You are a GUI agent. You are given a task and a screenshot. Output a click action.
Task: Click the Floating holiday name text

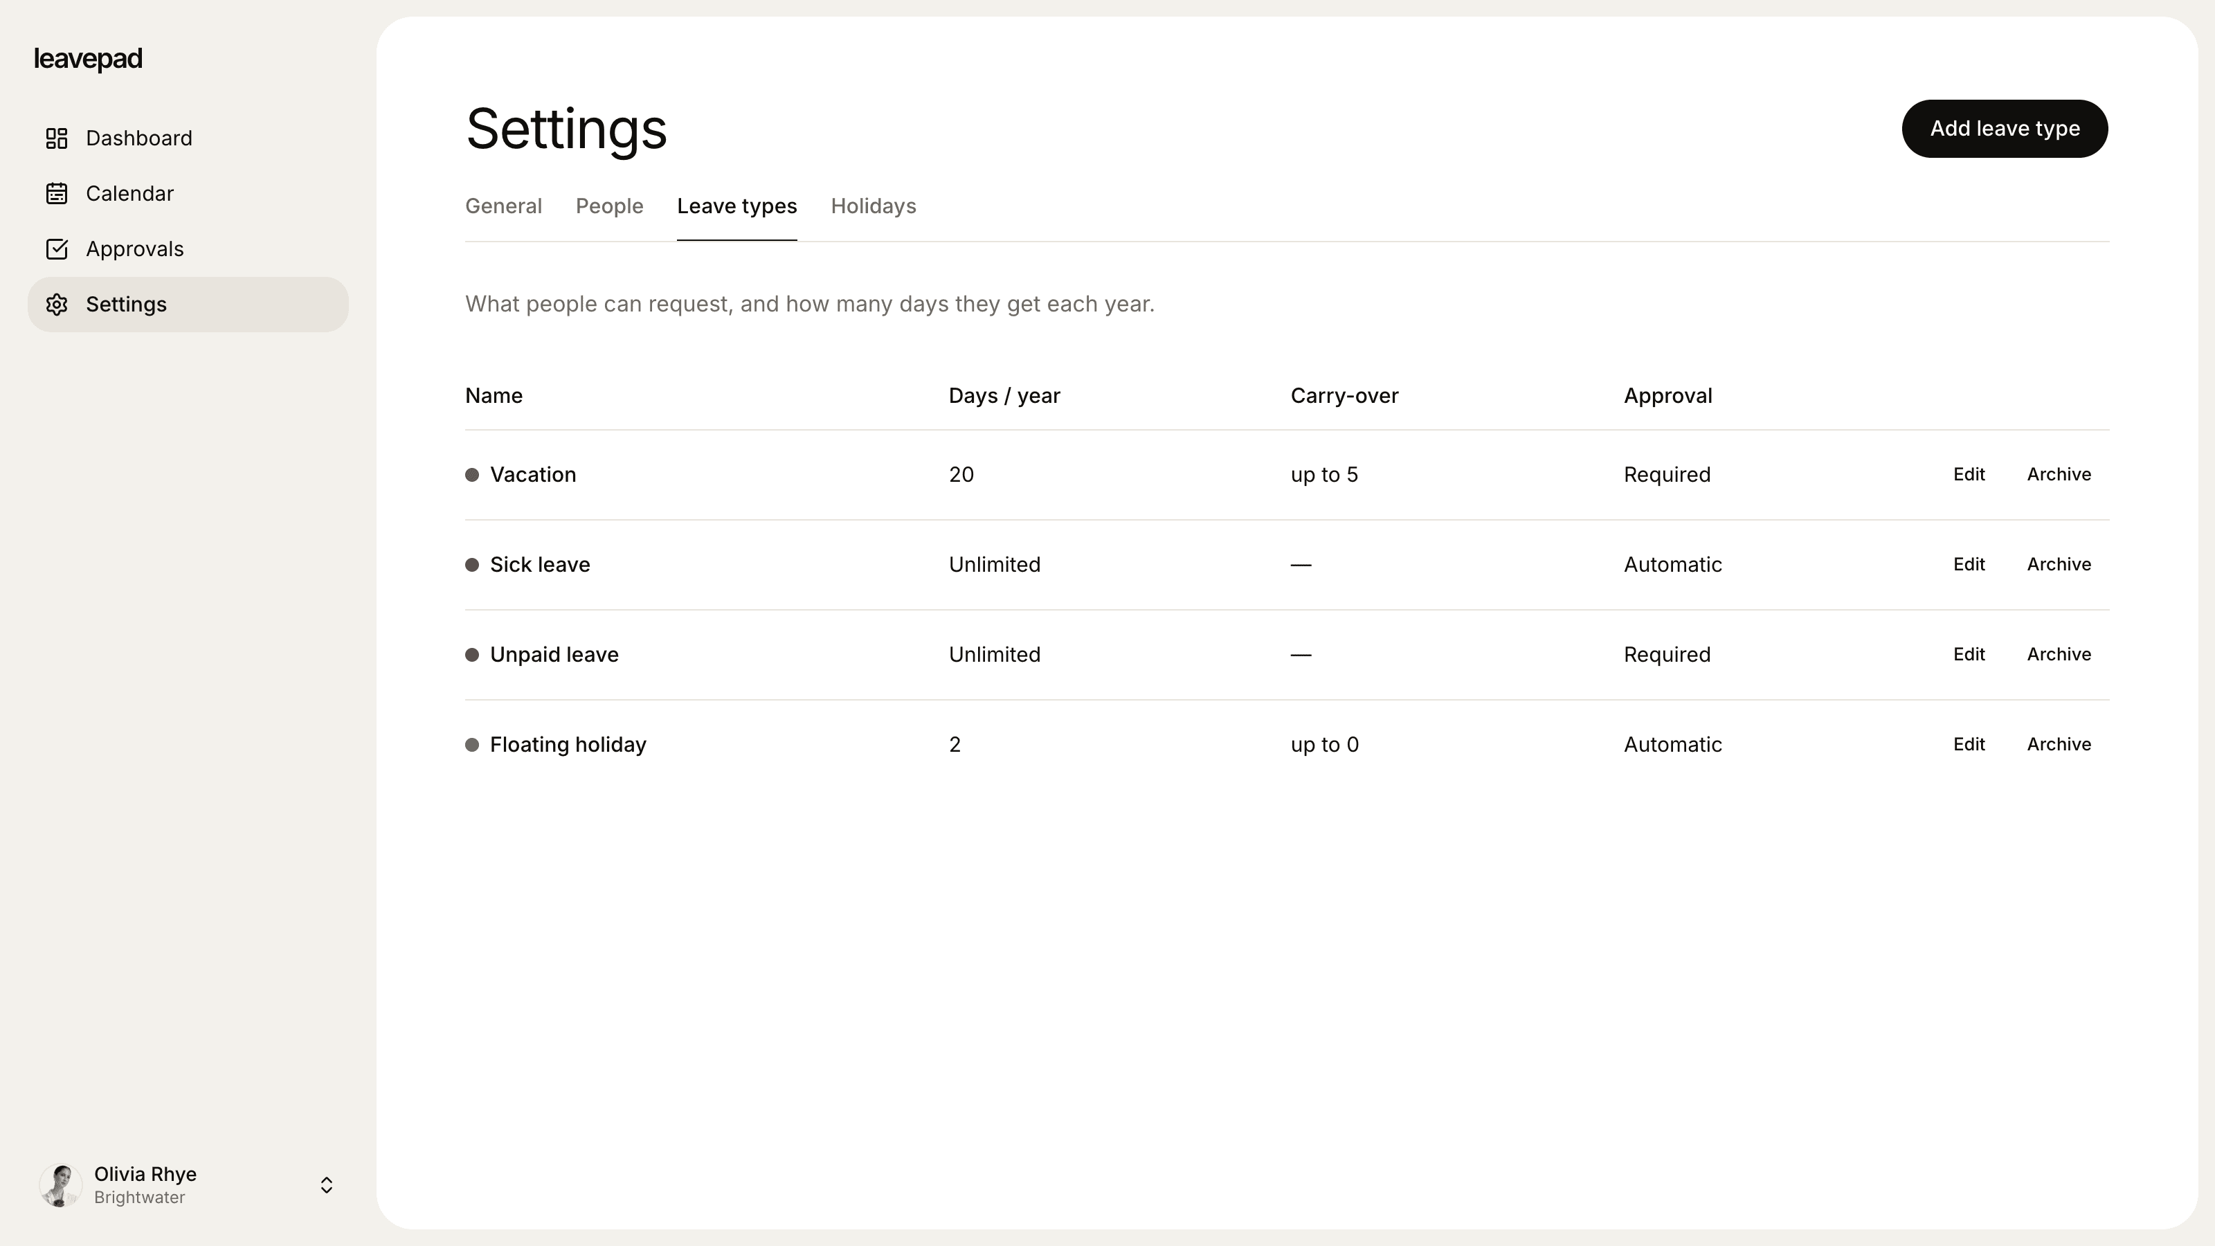(x=568, y=745)
